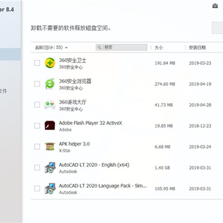Click the 41.73 MB size value
223x223 pixels.
(164, 105)
